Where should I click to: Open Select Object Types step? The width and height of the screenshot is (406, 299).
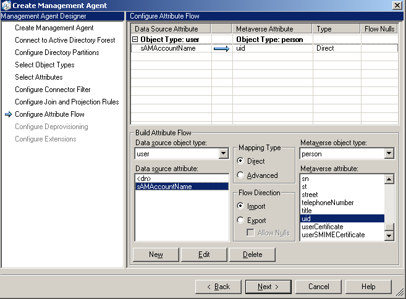click(44, 65)
